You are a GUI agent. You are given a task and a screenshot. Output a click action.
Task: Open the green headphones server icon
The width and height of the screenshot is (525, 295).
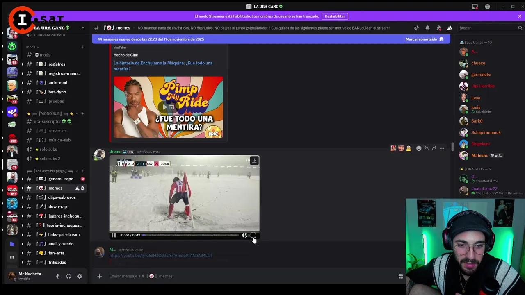12,47
